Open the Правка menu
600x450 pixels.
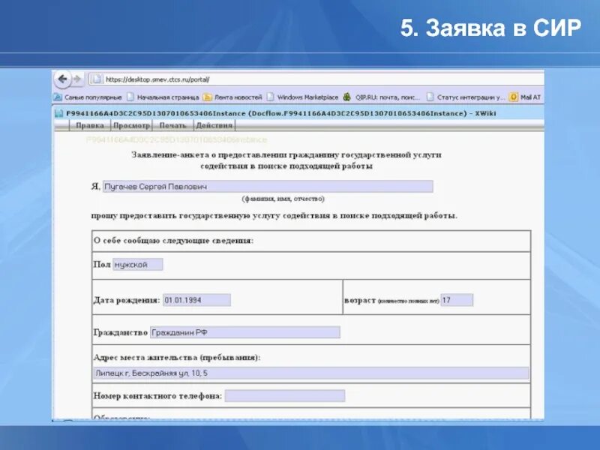point(90,125)
